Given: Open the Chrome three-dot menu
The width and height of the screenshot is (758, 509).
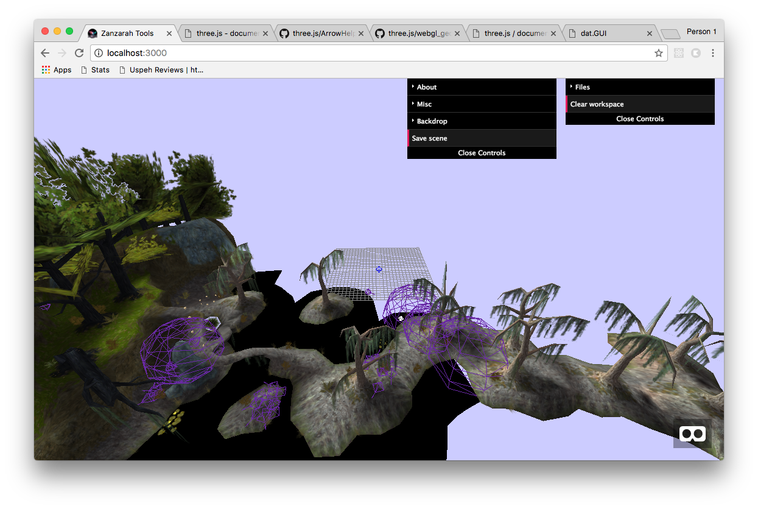Looking at the screenshot, I should coord(713,53).
